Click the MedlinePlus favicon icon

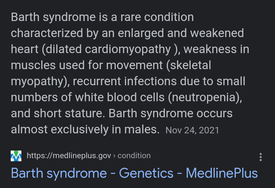coord(16,156)
